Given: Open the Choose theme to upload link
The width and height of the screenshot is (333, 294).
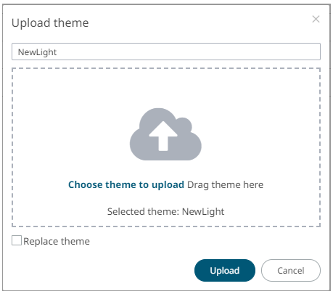Looking at the screenshot, I should point(126,184).
